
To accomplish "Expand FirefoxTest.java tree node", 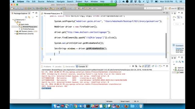I will [19, 29].
